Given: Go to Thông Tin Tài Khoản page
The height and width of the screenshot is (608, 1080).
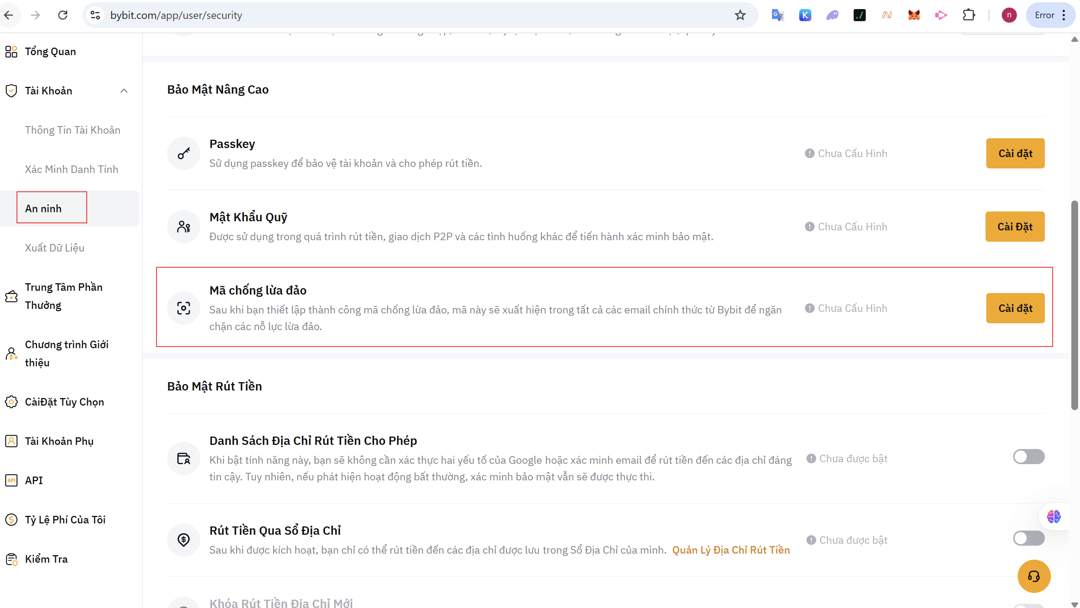Looking at the screenshot, I should coord(73,130).
